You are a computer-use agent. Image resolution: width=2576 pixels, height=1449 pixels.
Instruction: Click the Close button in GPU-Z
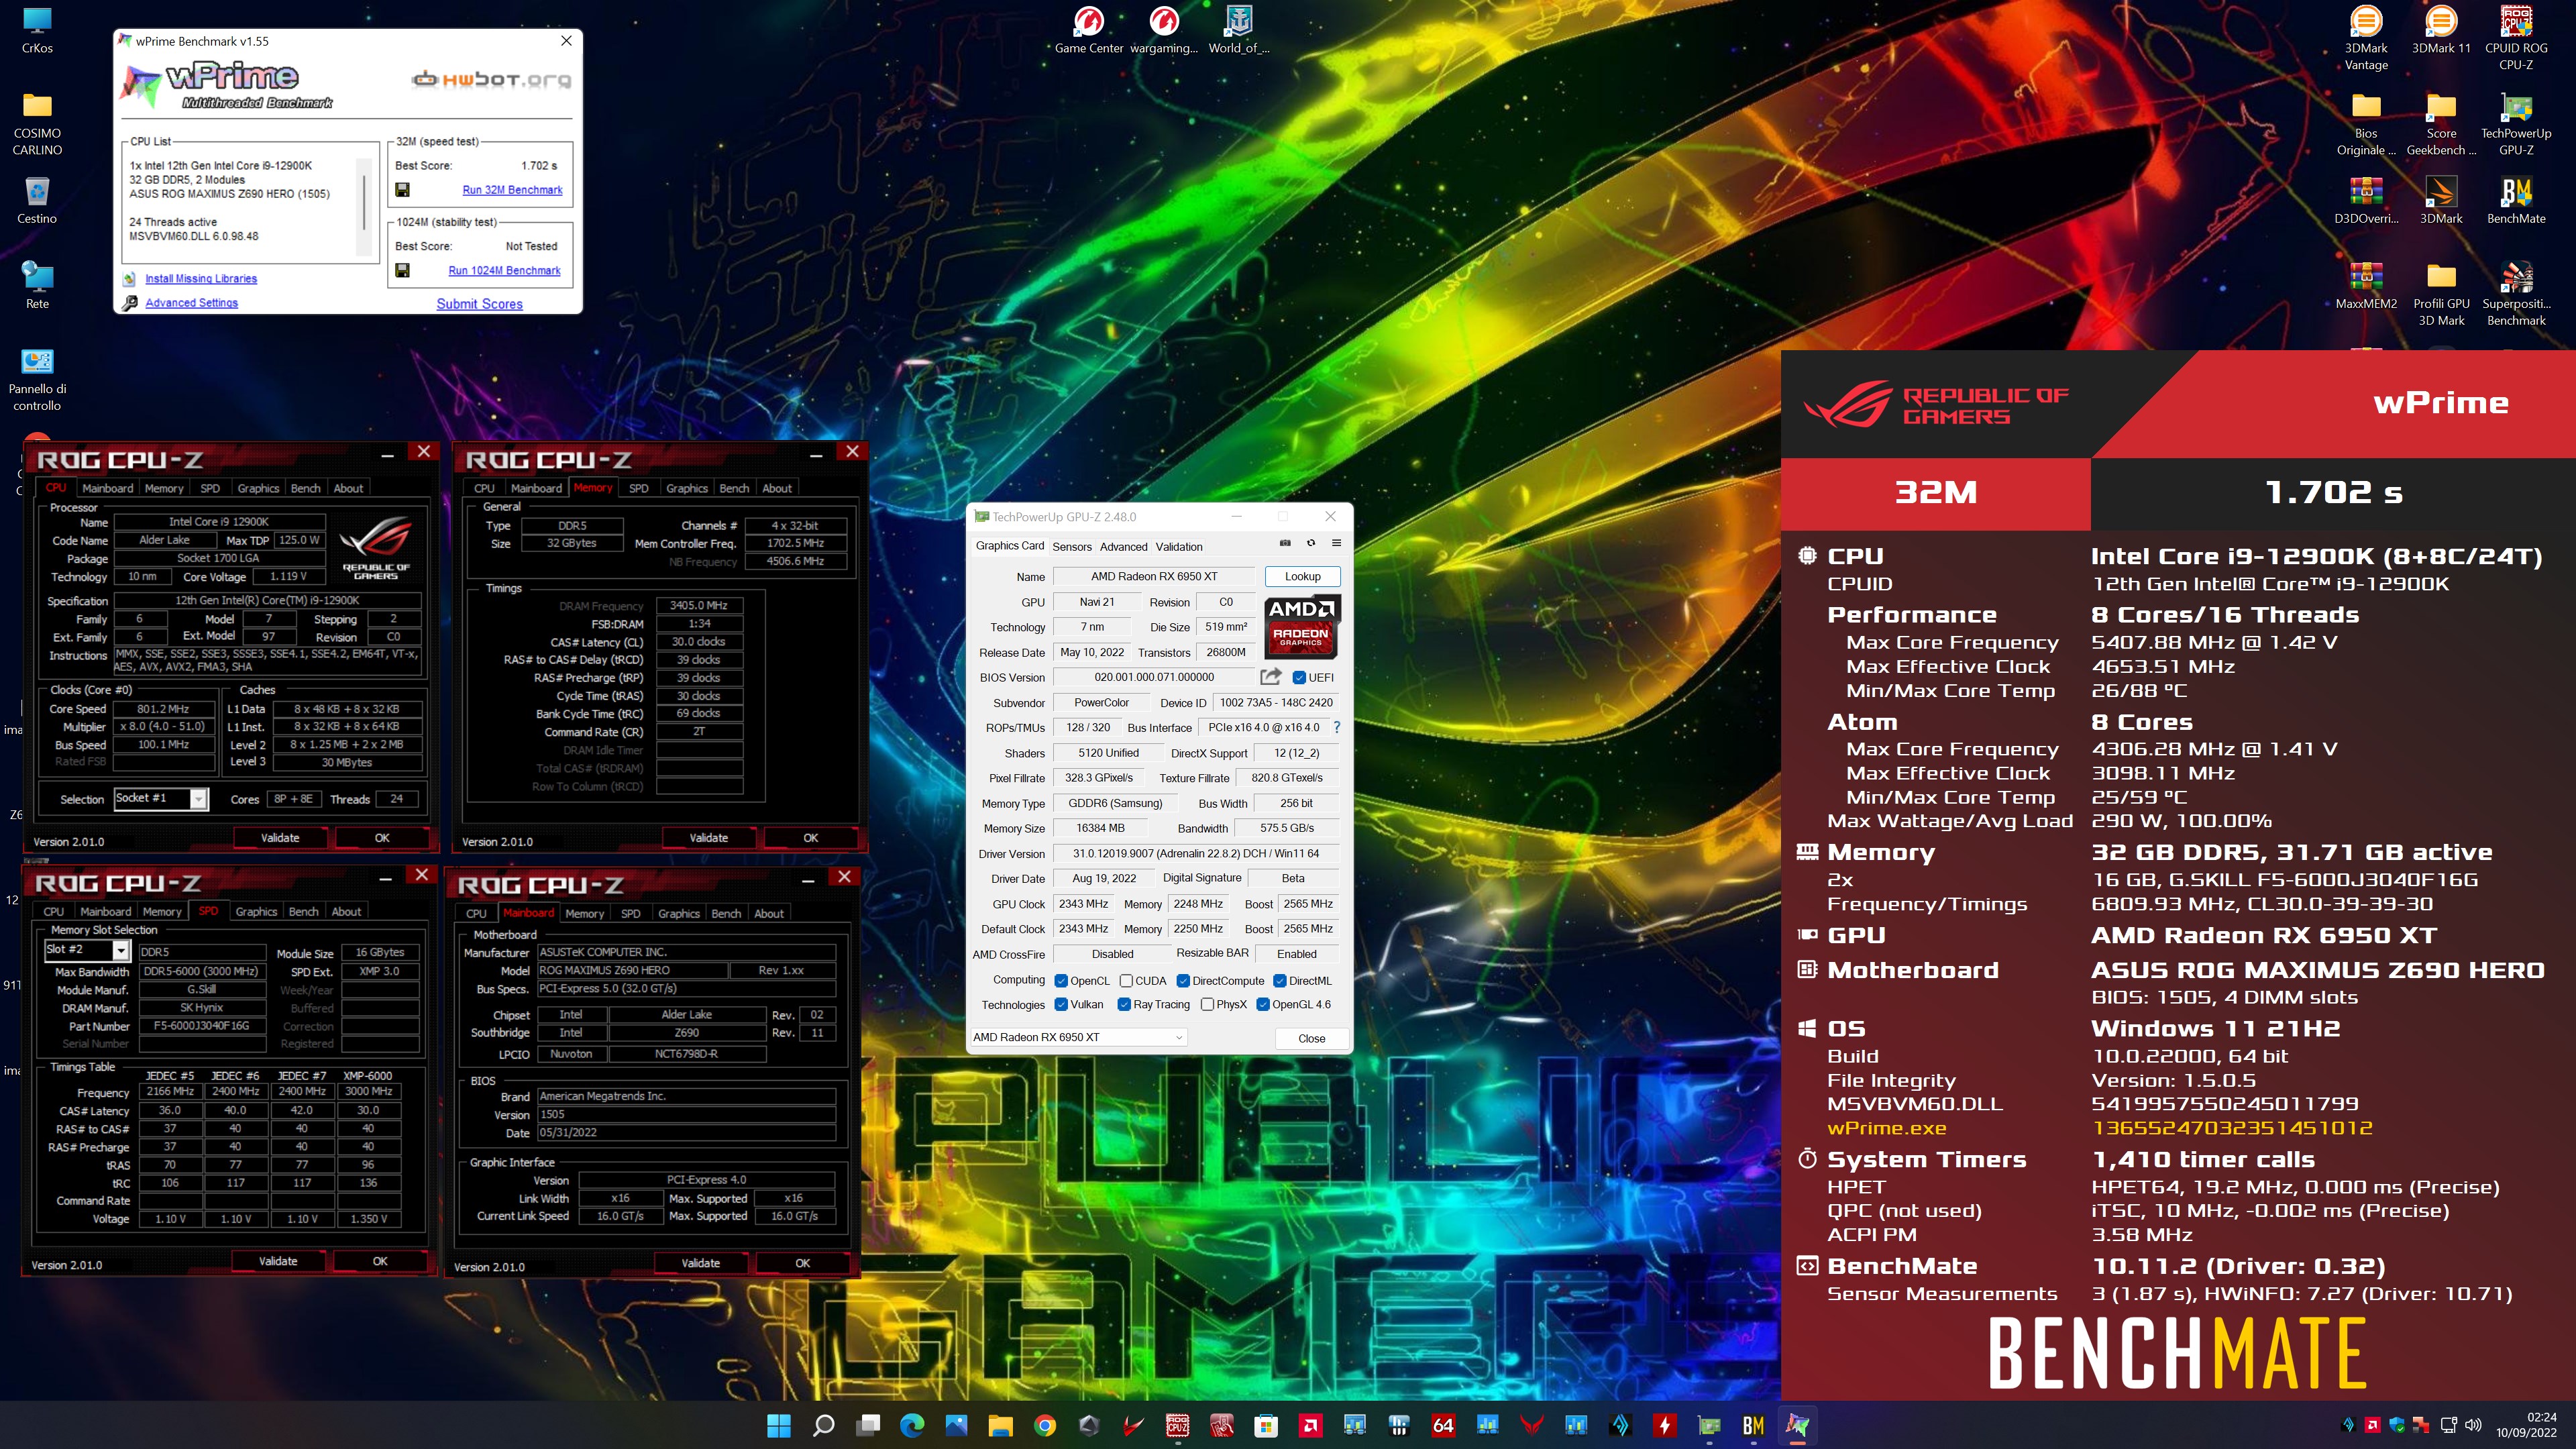point(1311,1038)
